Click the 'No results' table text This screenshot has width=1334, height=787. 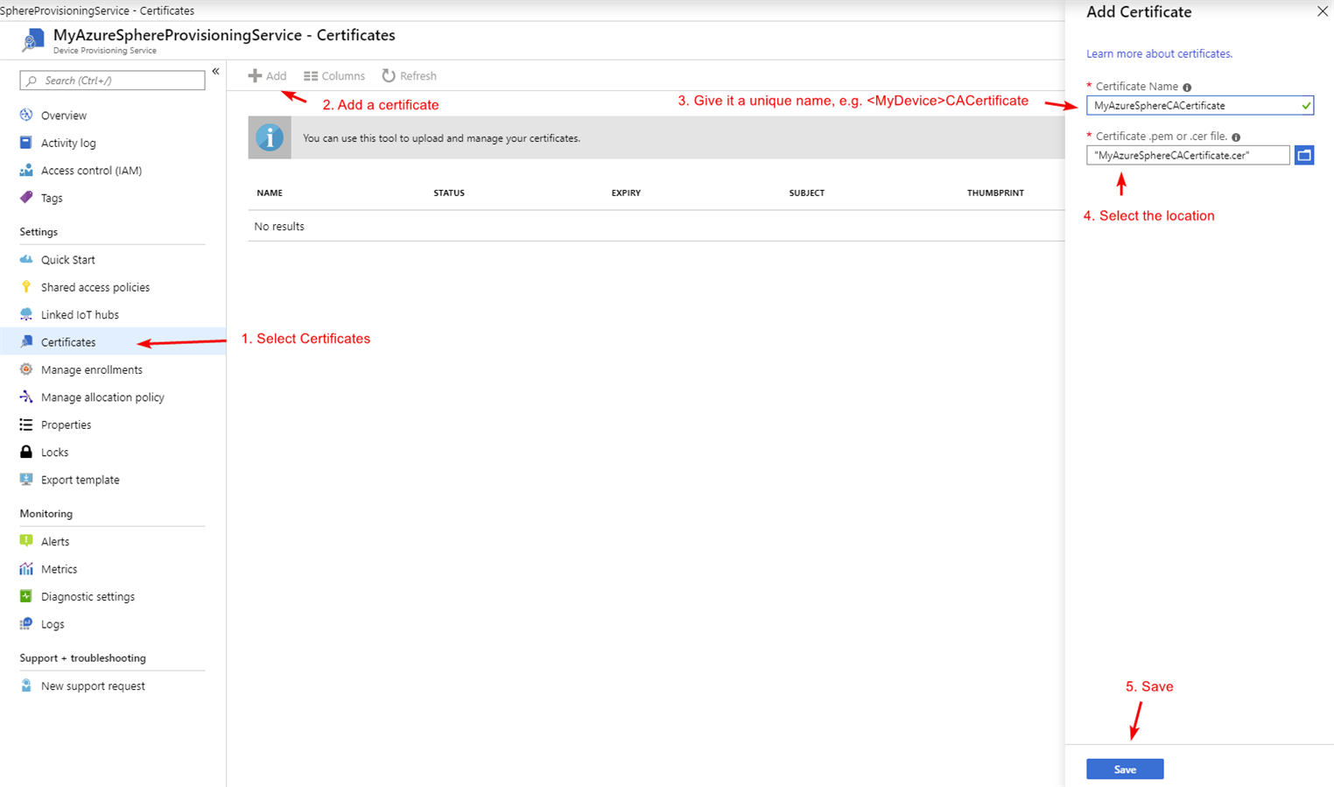(279, 227)
